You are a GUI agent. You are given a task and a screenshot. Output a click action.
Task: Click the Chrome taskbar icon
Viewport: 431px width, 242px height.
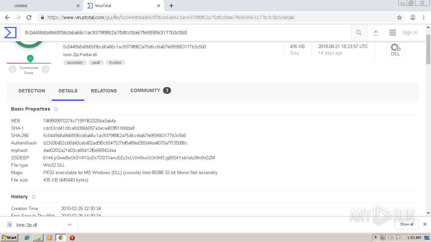tap(61, 238)
